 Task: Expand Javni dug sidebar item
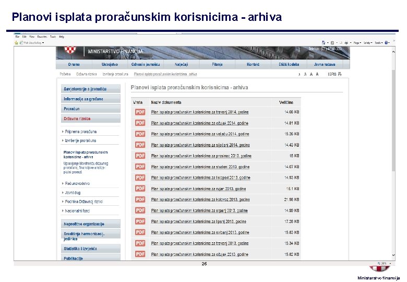71,193
